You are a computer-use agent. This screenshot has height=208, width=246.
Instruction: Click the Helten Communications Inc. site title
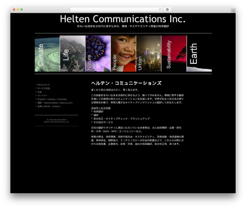(x=123, y=19)
